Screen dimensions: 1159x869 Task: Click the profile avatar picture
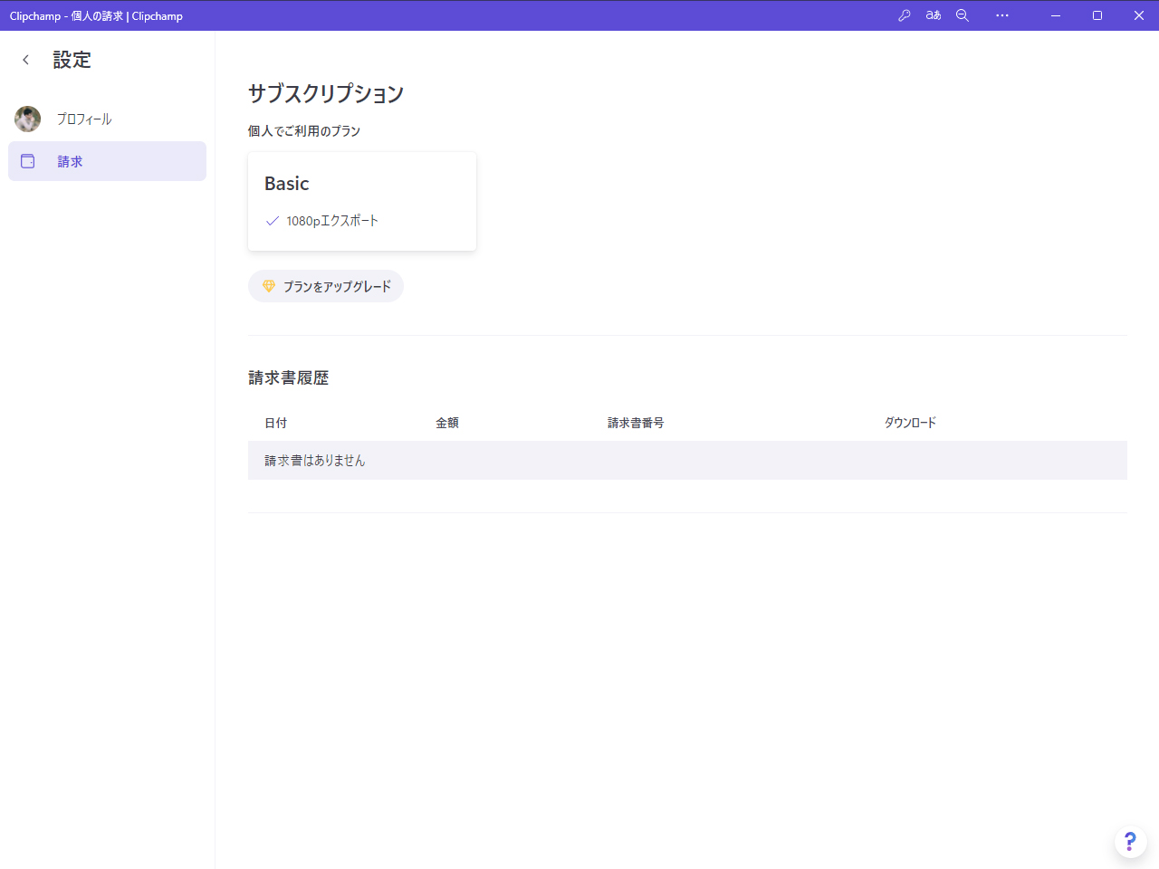click(27, 119)
